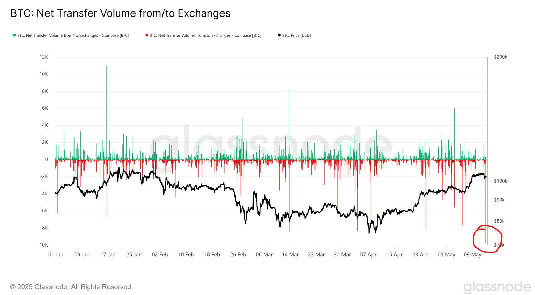Toggle the red Net Transfer Volume legend label
This screenshot has height=295, width=535.
205,35
